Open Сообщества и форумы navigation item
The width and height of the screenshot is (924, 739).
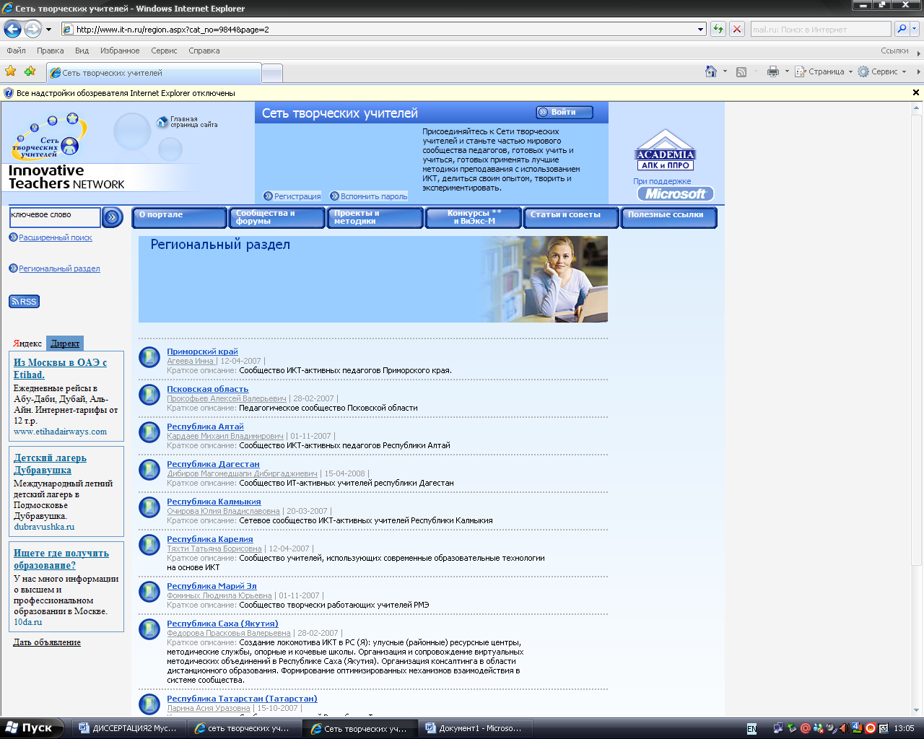coord(277,217)
